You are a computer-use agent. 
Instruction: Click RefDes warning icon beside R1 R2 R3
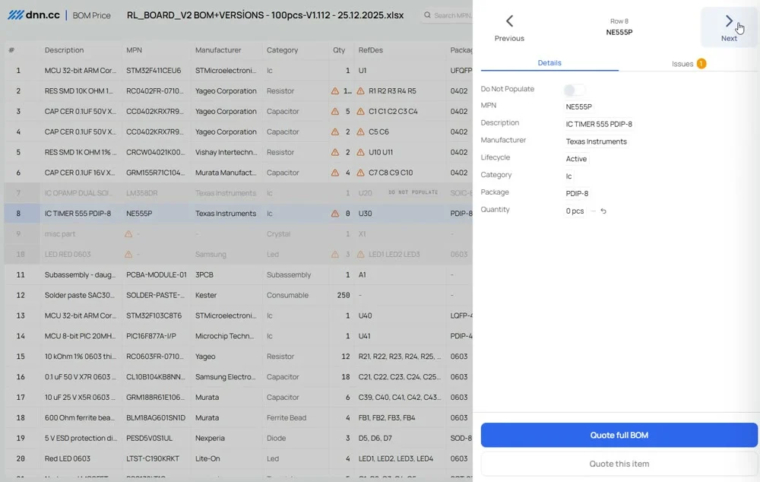pyautogui.click(x=360, y=90)
